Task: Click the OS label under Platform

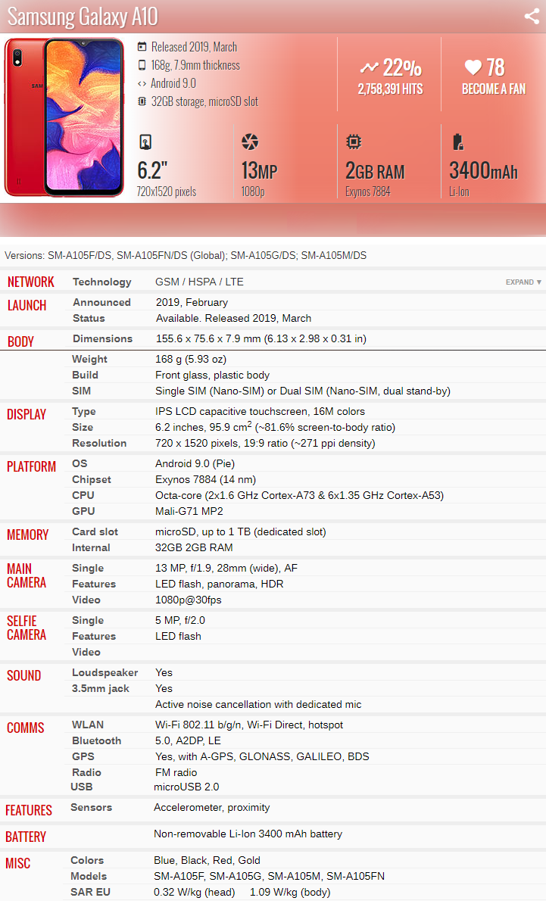Action: tap(80, 463)
